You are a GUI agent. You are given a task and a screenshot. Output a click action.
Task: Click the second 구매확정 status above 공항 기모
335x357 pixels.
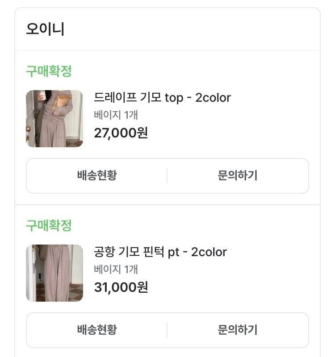tap(49, 225)
